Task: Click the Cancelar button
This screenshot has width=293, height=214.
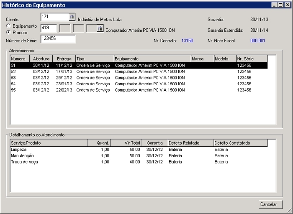Action: (x=270, y=204)
